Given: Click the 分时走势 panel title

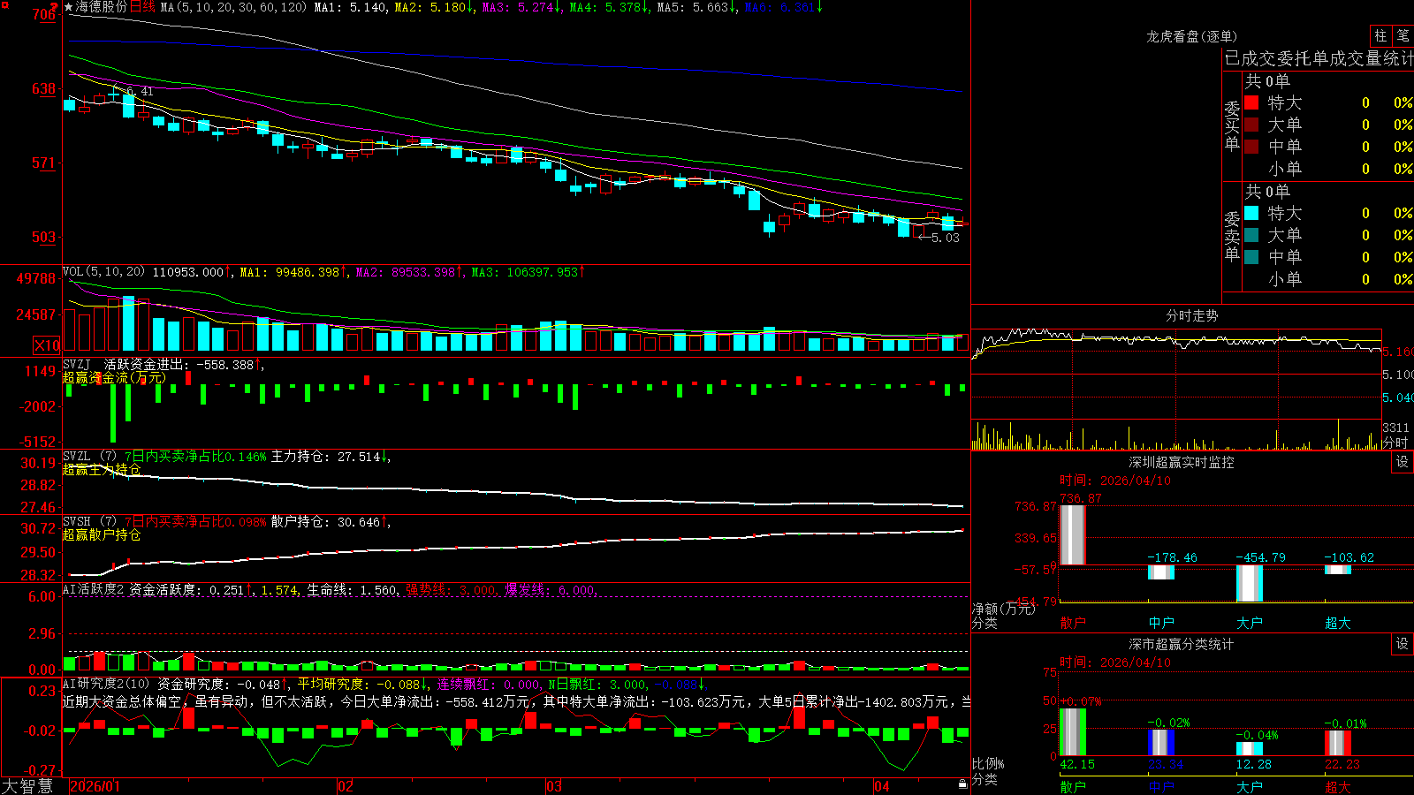Looking at the screenshot, I should pyautogui.click(x=1192, y=315).
